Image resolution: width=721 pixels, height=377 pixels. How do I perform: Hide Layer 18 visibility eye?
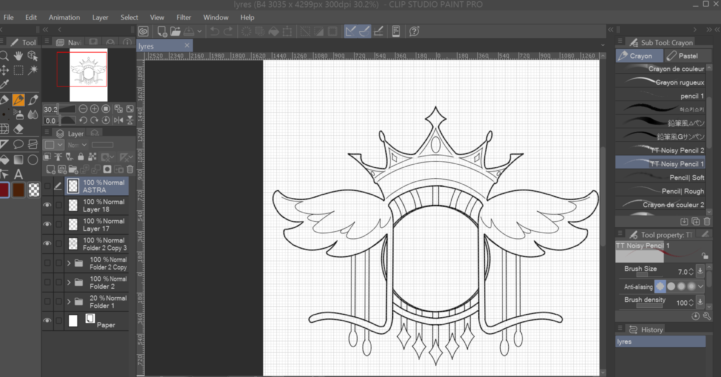tap(47, 205)
